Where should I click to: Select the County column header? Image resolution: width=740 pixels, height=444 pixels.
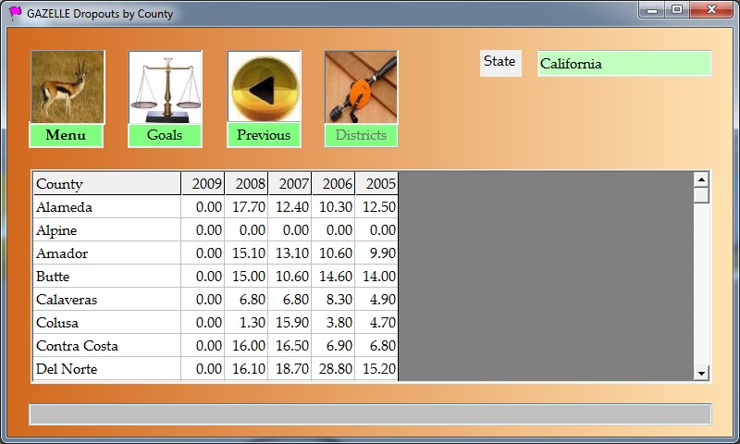click(x=107, y=183)
